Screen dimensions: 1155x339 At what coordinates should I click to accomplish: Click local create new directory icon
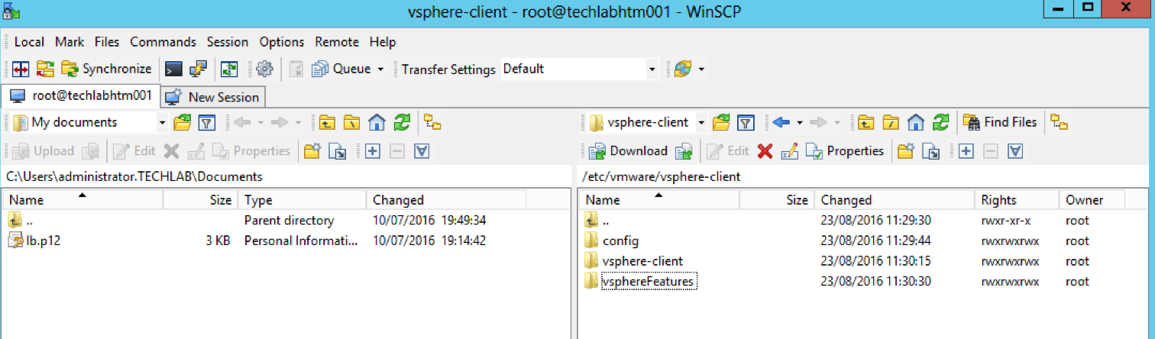coord(311,151)
